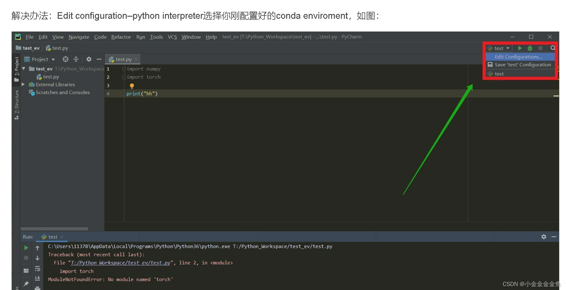This screenshot has height=290, width=566.
Task: Click the gray stop icon in the top toolbar
Action: [540, 48]
